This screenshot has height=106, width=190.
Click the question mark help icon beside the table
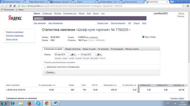point(186,85)
